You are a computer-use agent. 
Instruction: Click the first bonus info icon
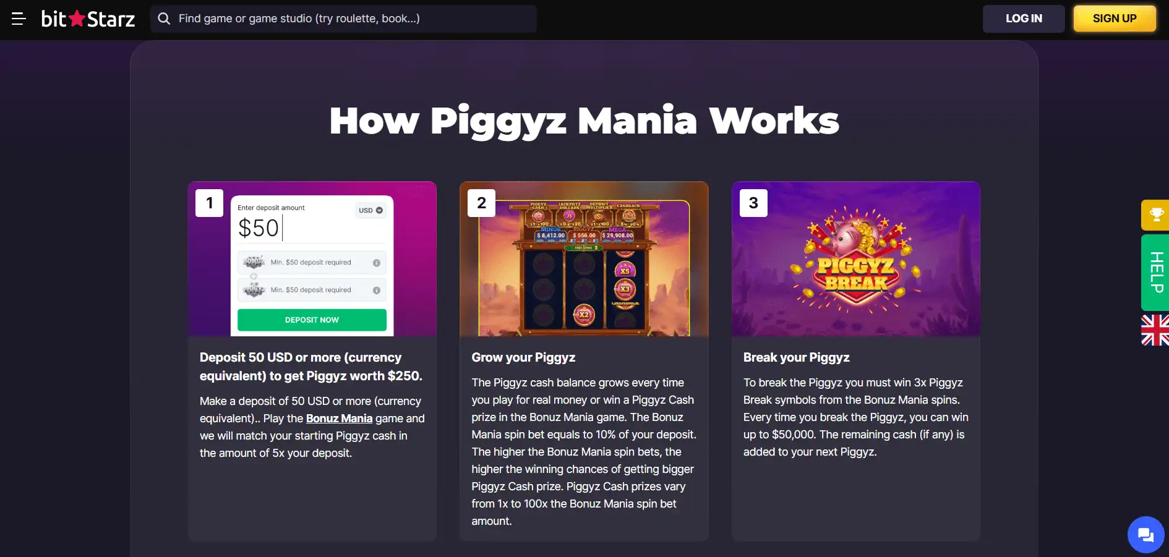376,263
